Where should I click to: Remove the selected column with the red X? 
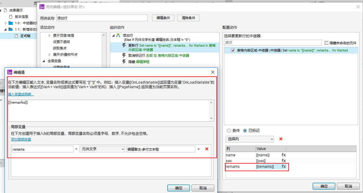click(x=281, y=139)
